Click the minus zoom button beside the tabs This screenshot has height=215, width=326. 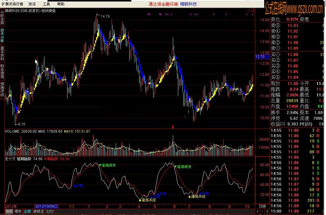point(262,211)
